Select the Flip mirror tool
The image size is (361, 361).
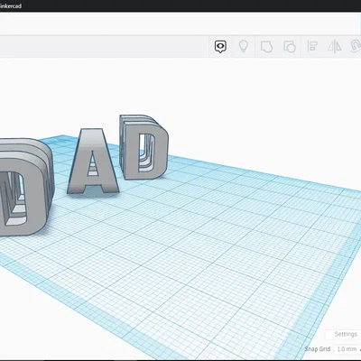point(335,47)
